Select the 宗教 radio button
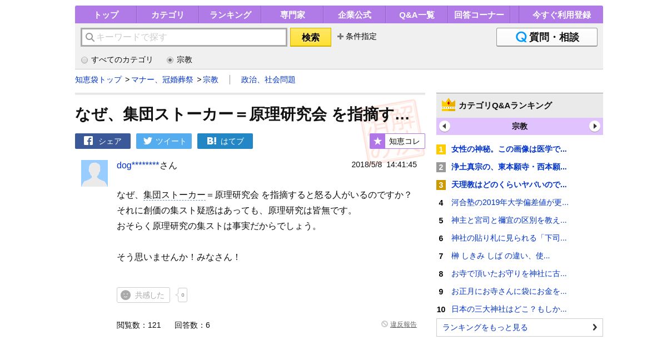Viewport: 667px width, 350px height. click(x=170, y=60)
